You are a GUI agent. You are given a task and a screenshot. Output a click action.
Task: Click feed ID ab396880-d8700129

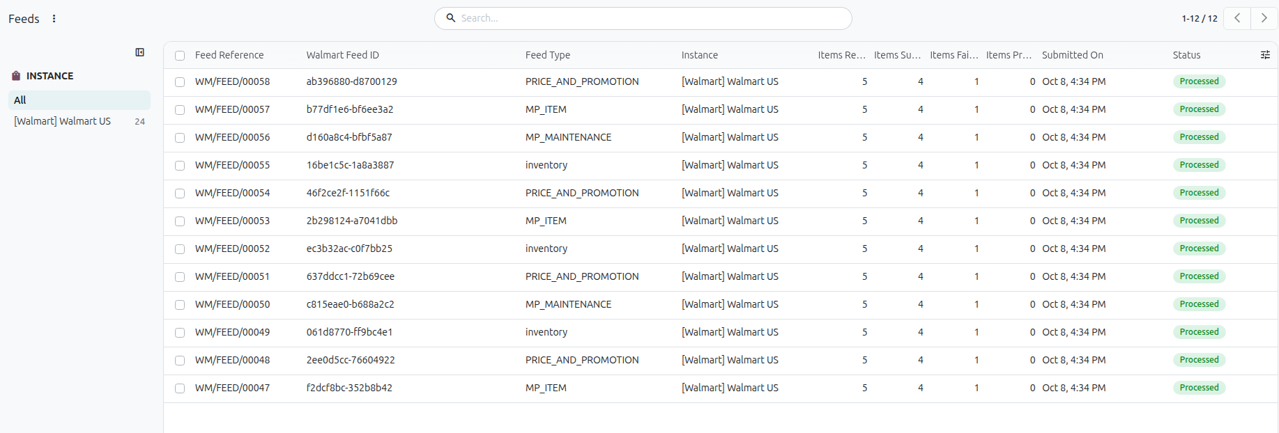352,81
